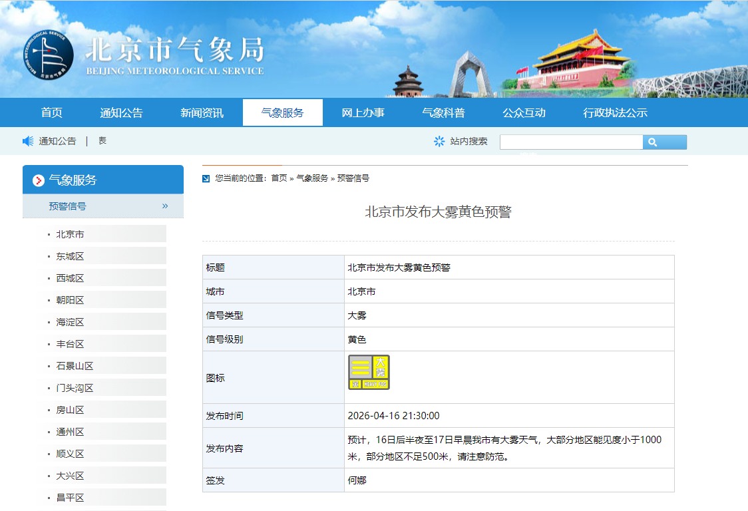Click the breadcrumb arrow icon before 您当前的位置
Viewport: 748px width, 511px height.
tap(206, 178)
